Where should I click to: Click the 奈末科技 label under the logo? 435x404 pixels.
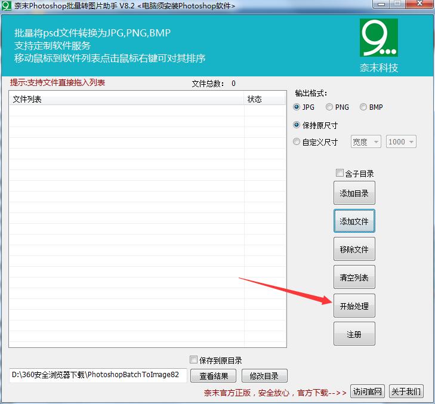[x=379, y=67]
